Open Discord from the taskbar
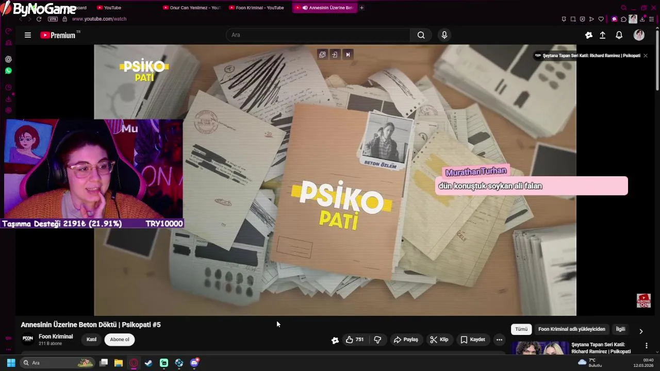 tap(194, 363)
